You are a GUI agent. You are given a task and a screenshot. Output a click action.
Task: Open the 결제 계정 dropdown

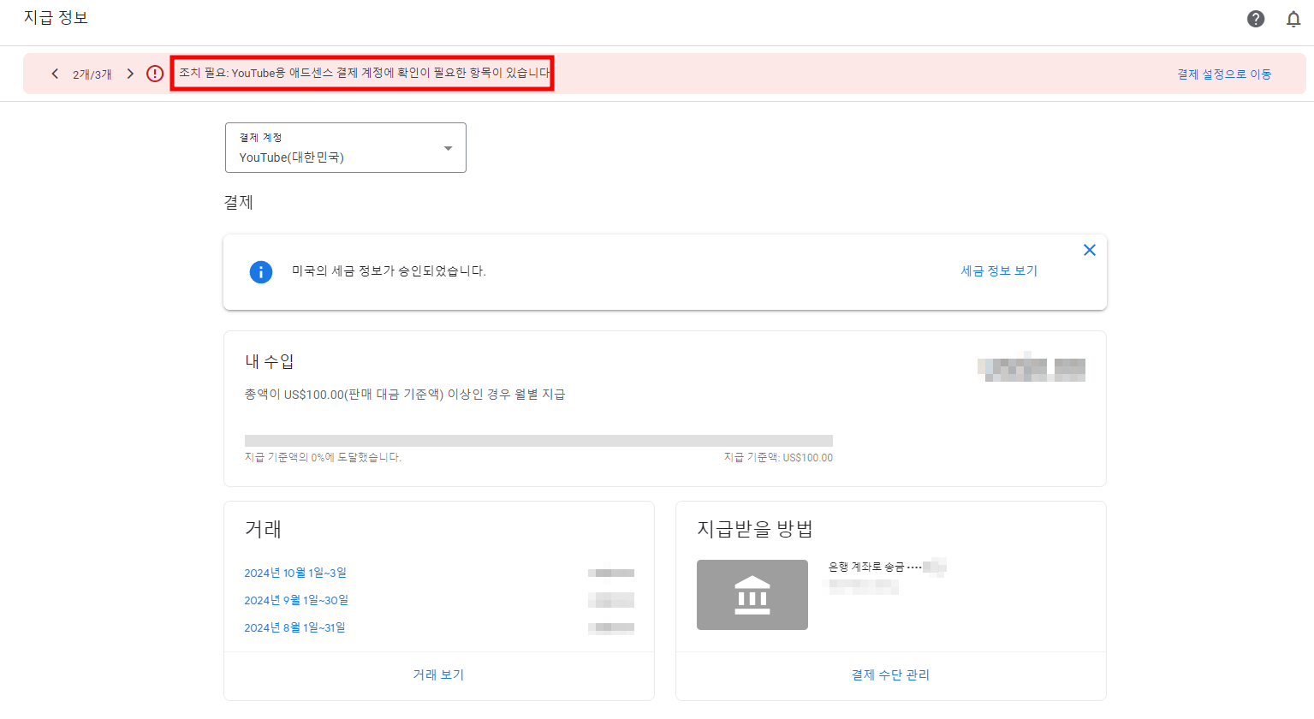(346, 147)
